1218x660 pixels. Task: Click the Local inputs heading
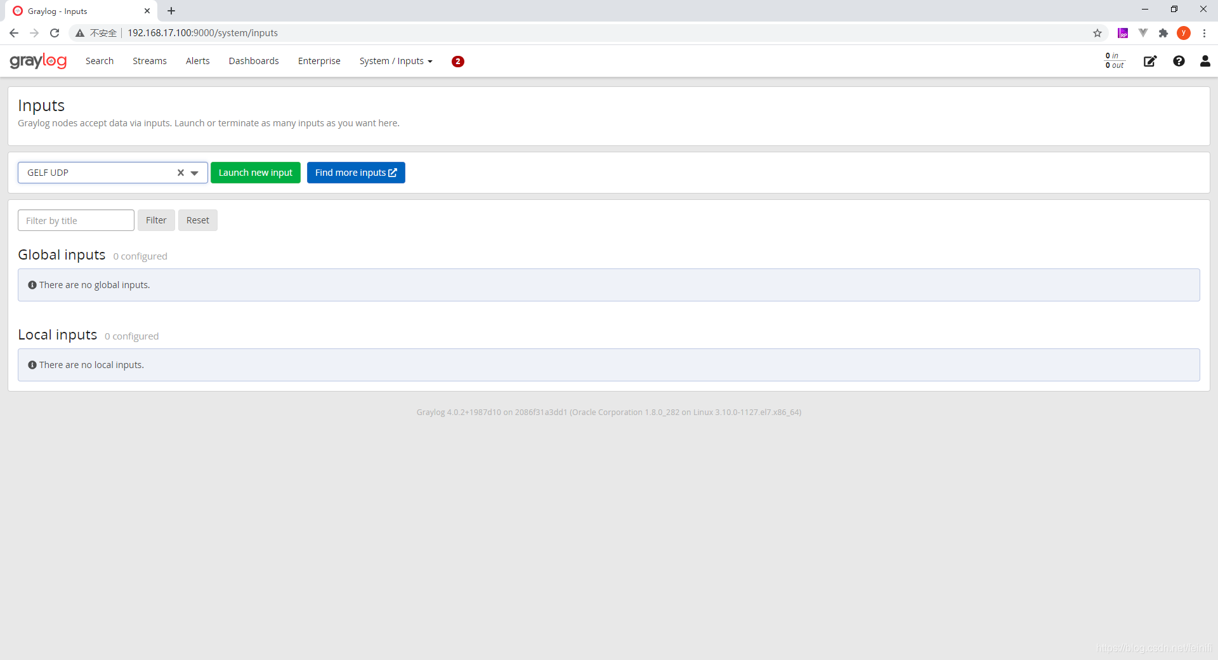click(x=58, y=334)
